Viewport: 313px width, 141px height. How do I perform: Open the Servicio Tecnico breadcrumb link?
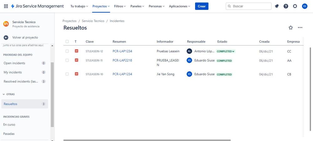[93, 21]
